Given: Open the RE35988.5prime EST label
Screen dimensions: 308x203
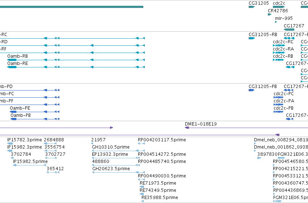Looking at the screenshot, I should (x=160, y=198).
